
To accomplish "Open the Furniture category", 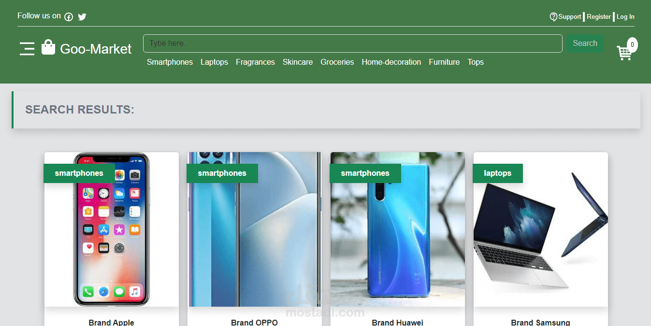I will (x=444, y=62).
